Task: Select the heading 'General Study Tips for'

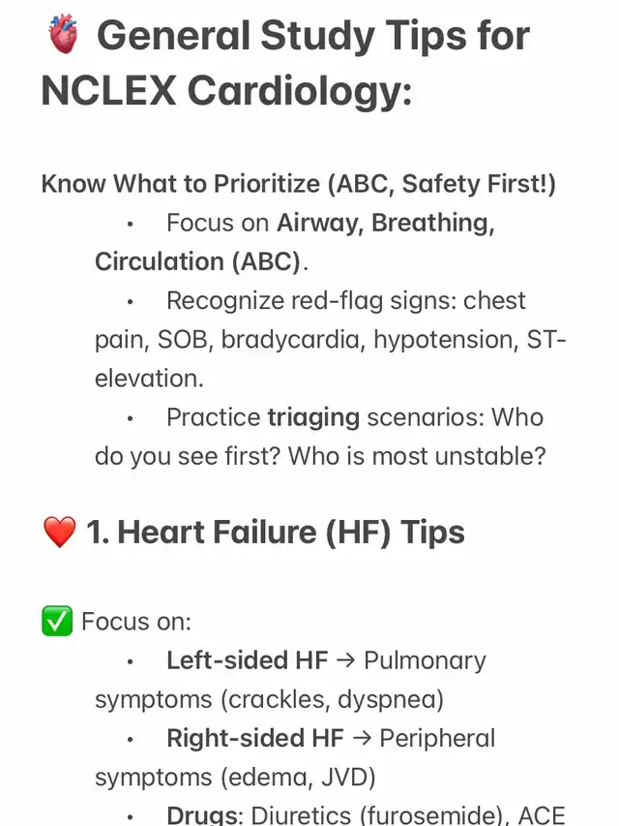Action: tap(313, 36)
